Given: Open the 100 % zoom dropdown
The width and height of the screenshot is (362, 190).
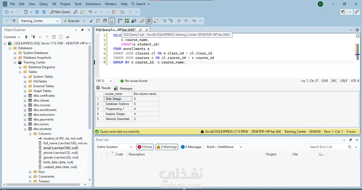Looking at the screenshot, I should 104,81.
